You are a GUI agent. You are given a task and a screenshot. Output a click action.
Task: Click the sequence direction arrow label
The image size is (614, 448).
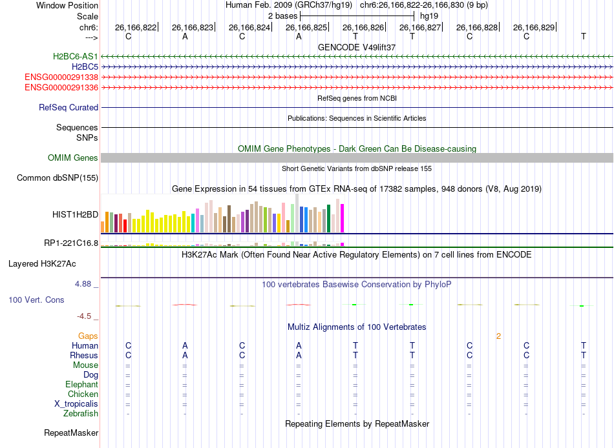pos(91,37)
